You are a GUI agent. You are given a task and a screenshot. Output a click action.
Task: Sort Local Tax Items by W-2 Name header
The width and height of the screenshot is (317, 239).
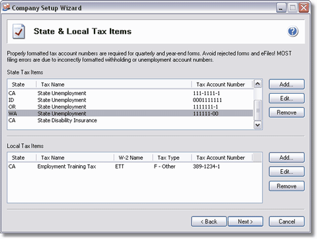click(133, 158)
